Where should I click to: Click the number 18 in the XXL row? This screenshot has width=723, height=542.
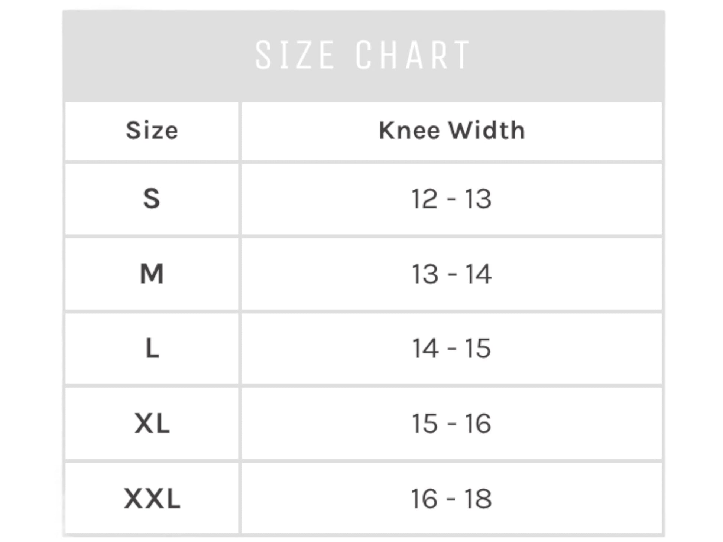pyautogui.click(x=478, y=498)
